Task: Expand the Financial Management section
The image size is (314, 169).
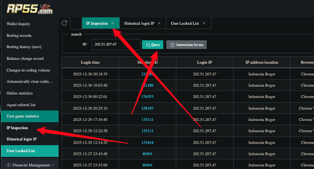Action: (x=30, y=165)
